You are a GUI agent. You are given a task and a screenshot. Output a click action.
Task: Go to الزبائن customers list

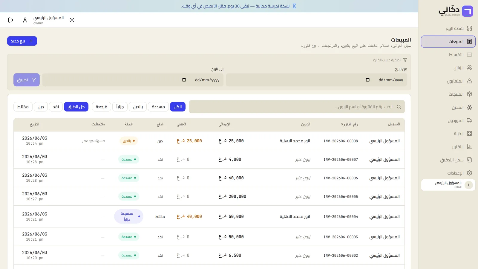pyautogui.click(x=448, y=68)
